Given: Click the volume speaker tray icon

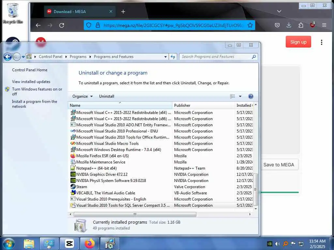Looking at the screenshot, I should coord(278,243).
